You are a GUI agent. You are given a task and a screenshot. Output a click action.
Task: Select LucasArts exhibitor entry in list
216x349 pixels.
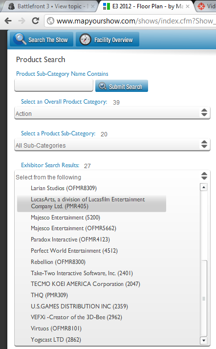click(x=91, y=203)
